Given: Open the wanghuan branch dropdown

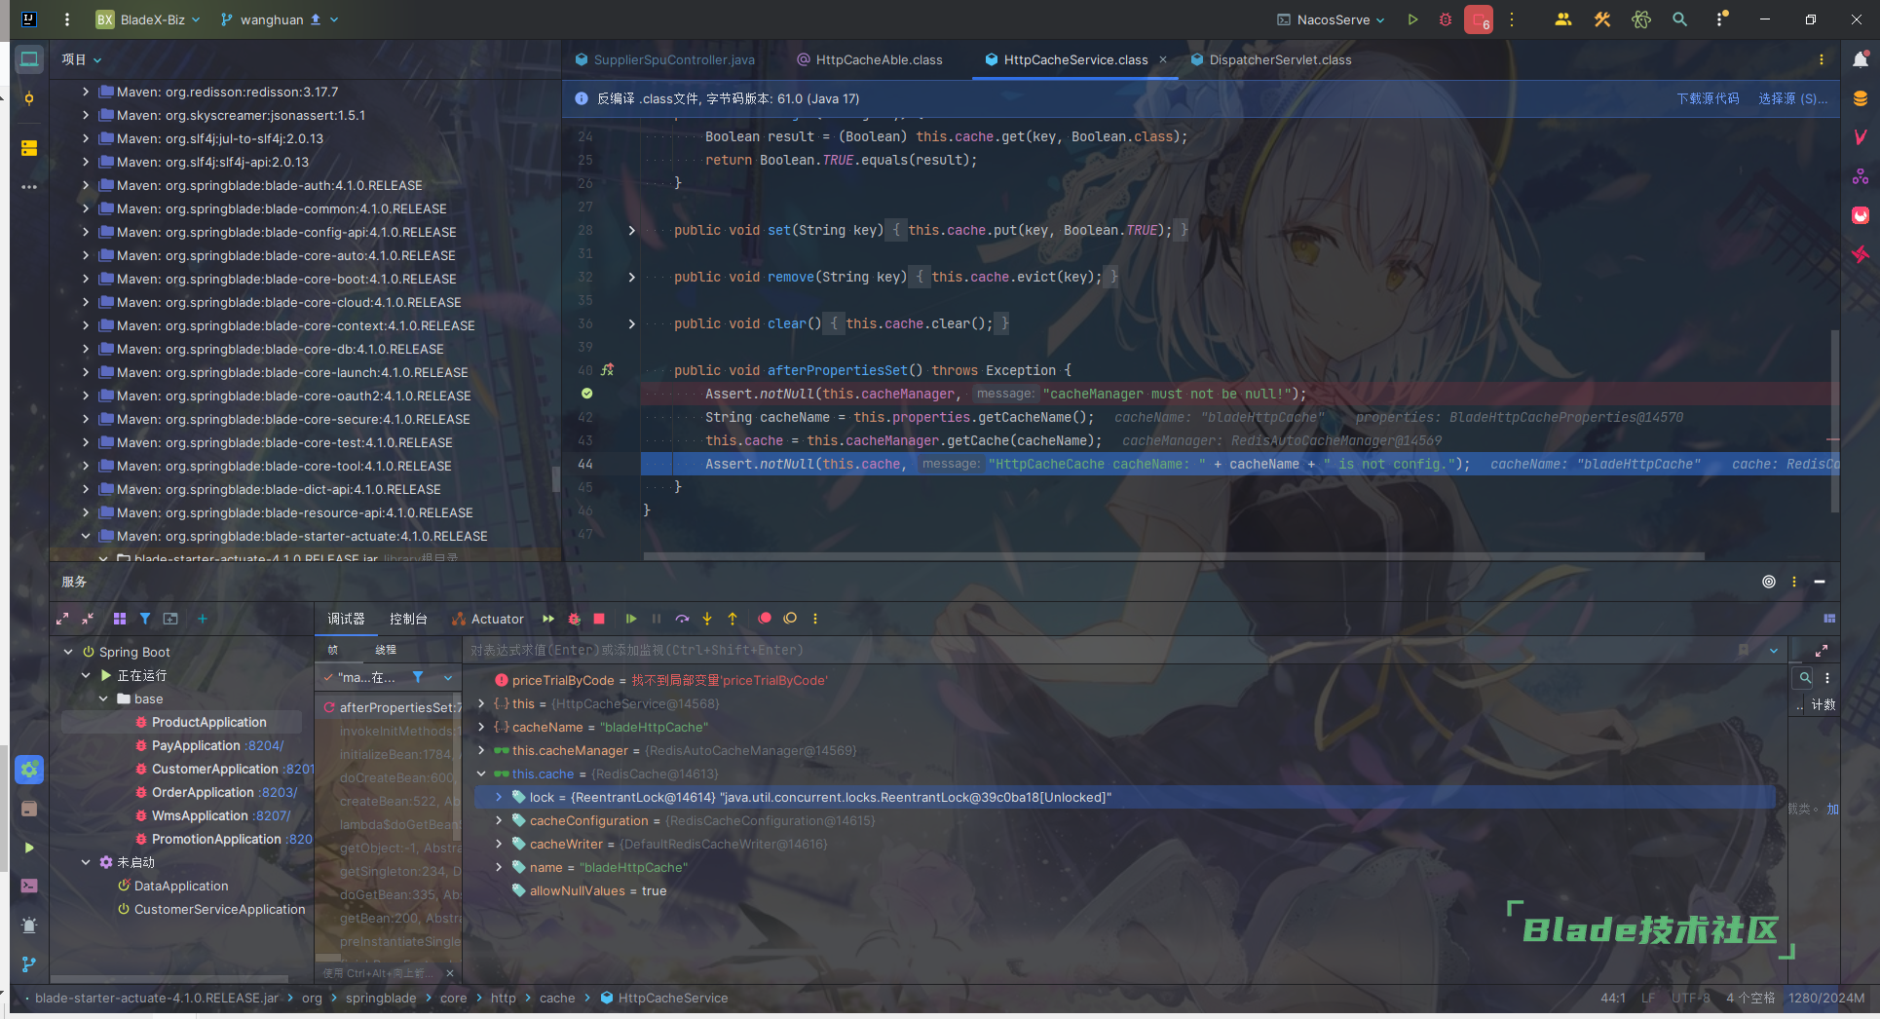Looking at the screenshot, I should [x=281, y=19].
